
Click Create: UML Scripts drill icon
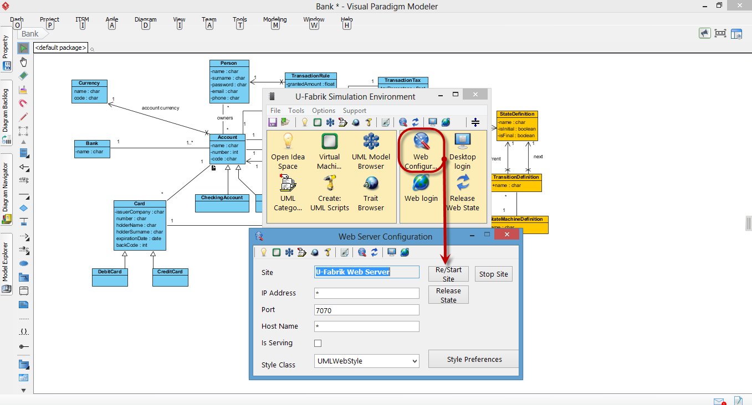point(329,193)
